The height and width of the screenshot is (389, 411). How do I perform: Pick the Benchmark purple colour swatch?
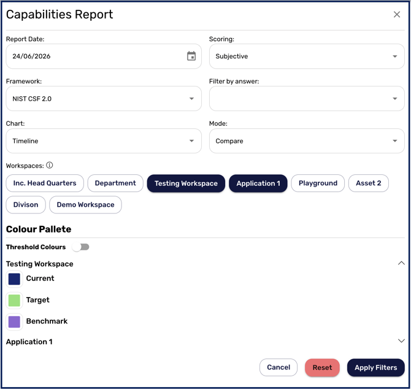(14, 322)
